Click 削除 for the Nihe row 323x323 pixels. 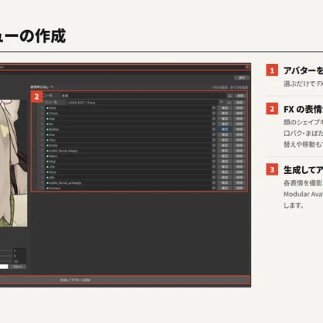[x=240, y=108]
